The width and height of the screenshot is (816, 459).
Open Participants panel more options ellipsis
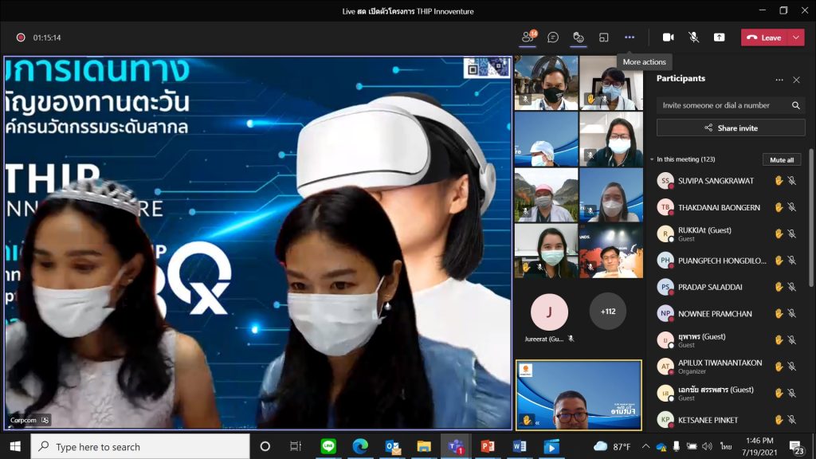(779, 80)
